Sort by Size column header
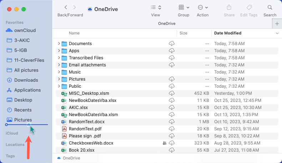The width and height of the screenshot is (282, 163). point(183,33)
